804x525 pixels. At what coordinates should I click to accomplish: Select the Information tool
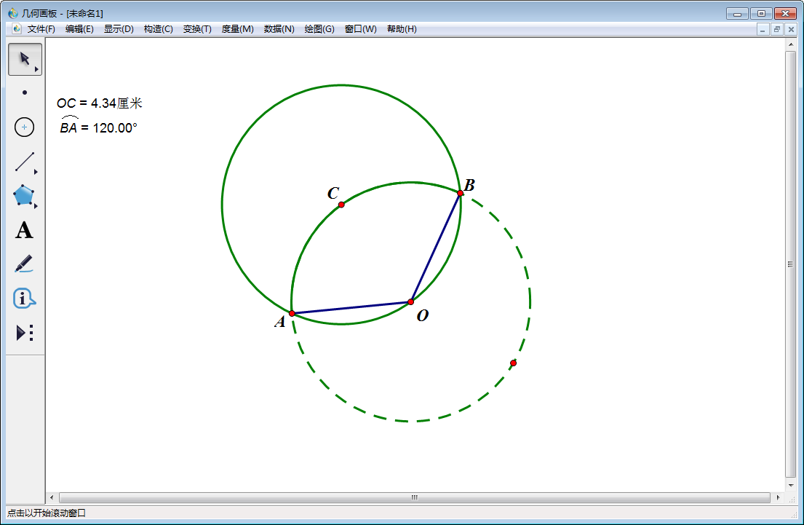tap(24, 298)
